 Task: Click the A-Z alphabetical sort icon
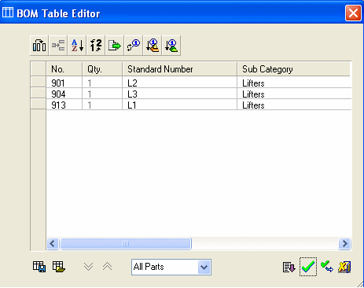pyautogui.click(x=77, y=46)
